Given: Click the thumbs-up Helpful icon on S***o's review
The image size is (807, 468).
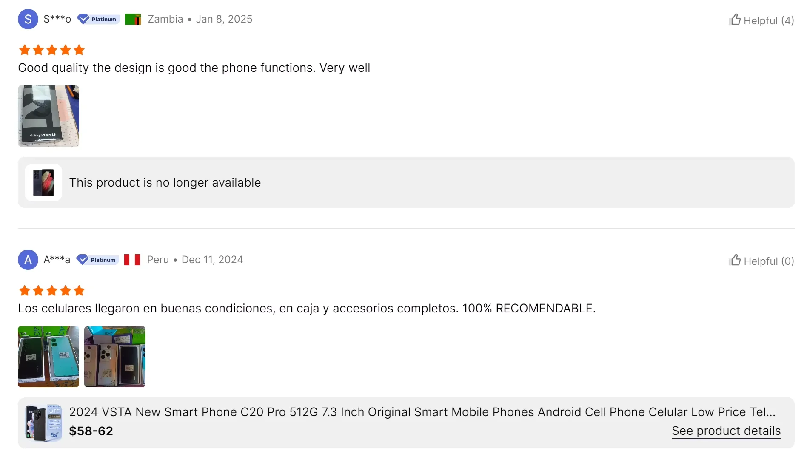Looking at the screenshot, I should (x=735, y=20).
